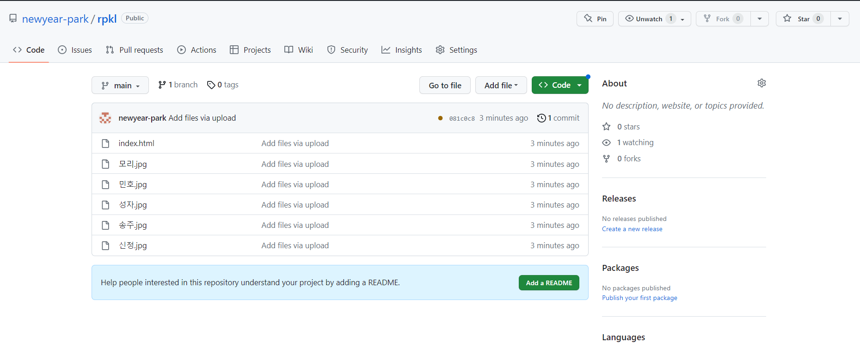Switch to the Projects tab

[x=250, y=50]
